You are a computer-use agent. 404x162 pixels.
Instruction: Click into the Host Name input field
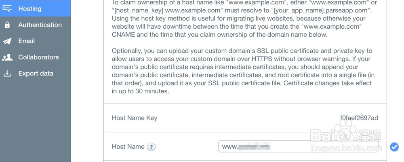pyautogui.click(x=298, y=147)
